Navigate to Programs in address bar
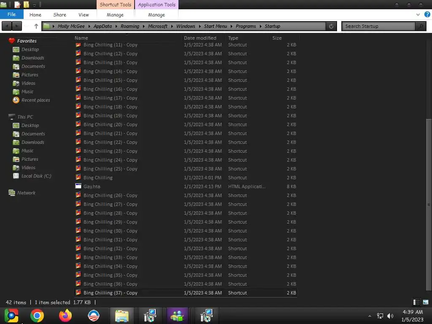 [246, 26]
